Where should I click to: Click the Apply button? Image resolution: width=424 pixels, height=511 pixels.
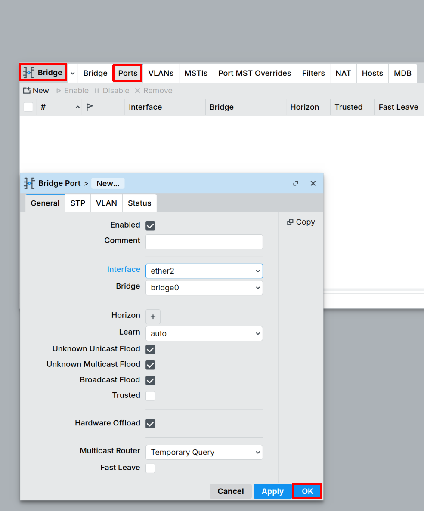pos(272,491)
